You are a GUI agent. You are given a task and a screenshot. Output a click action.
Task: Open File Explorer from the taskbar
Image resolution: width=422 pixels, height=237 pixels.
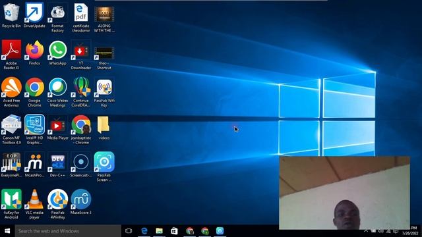pyautogui.click(x=160, y=231)
